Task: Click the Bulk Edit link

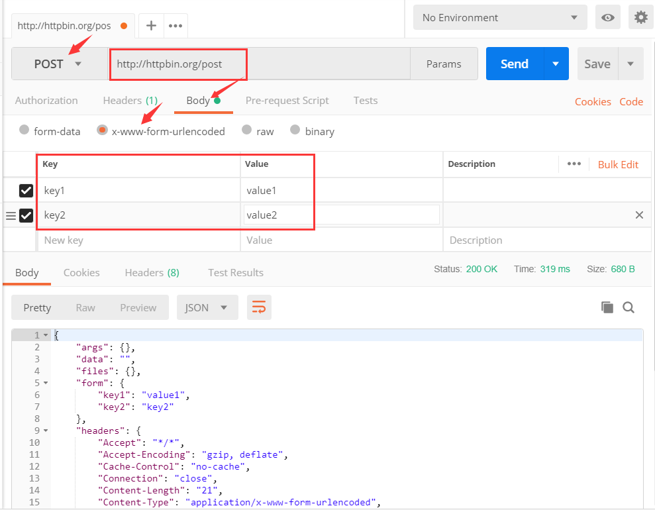Action: (618, 164)
